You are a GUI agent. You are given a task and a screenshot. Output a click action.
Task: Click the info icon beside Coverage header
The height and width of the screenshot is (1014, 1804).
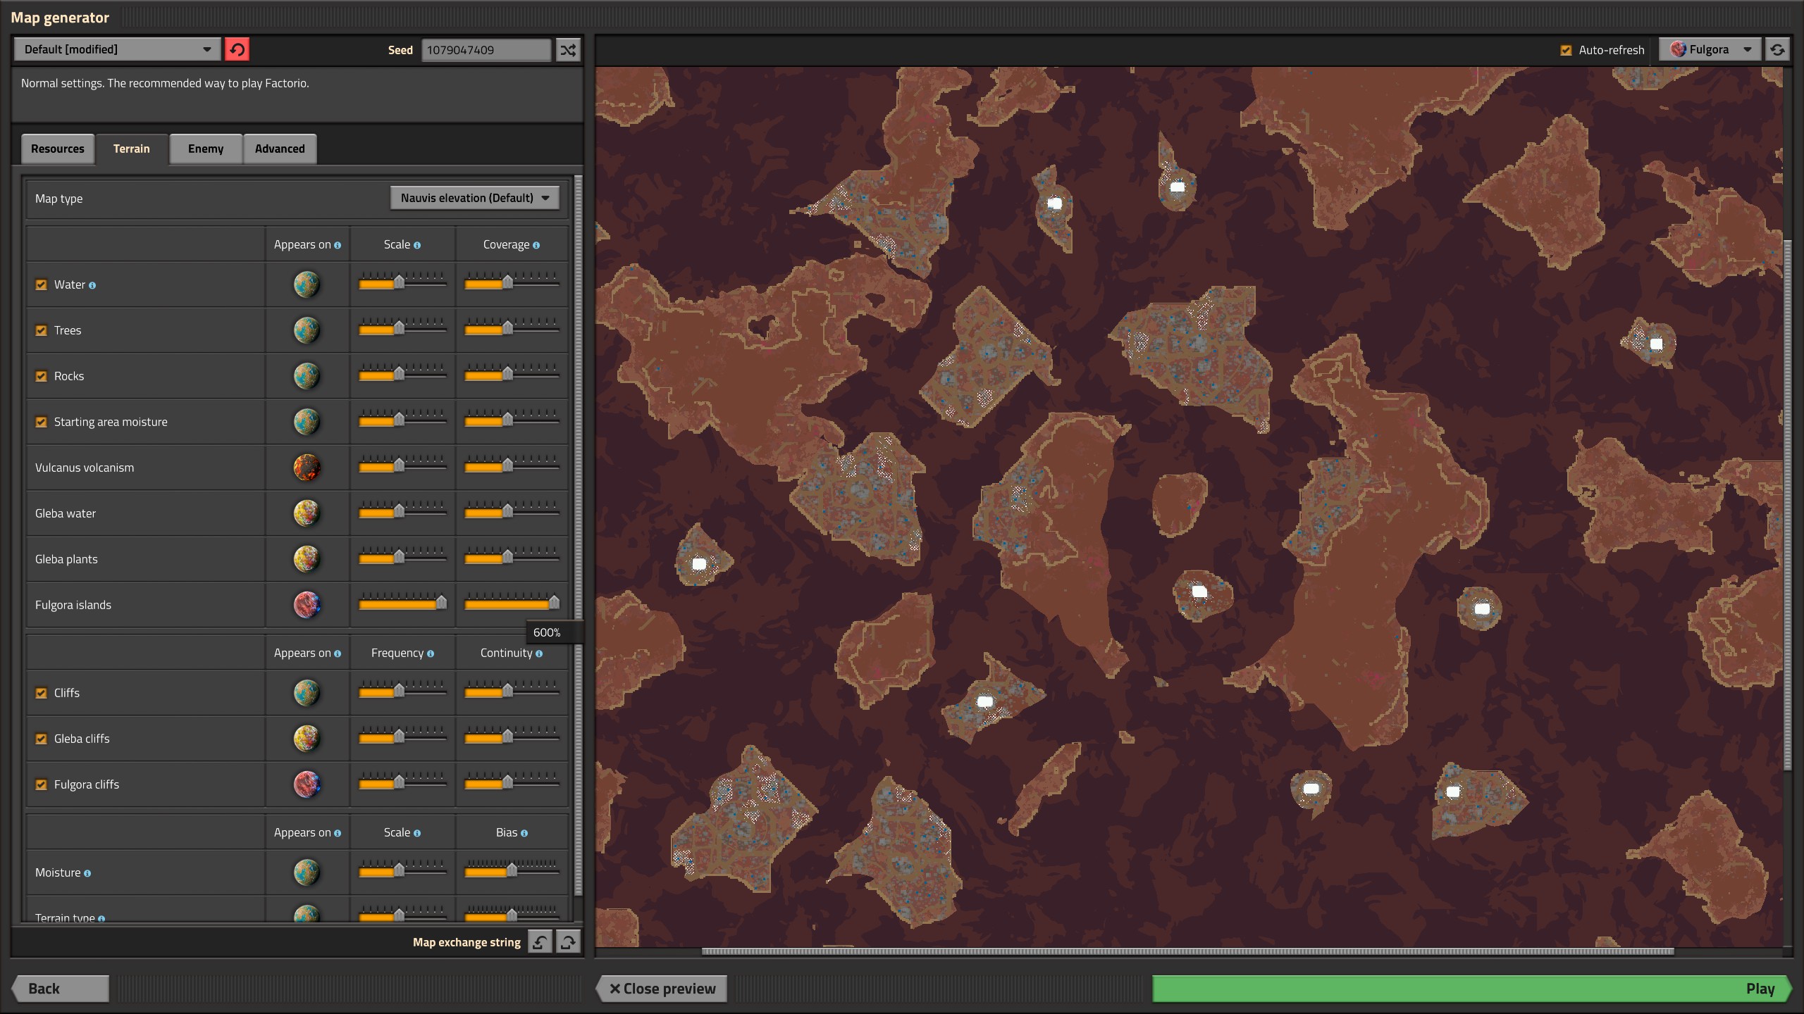(x=536, y=245)
